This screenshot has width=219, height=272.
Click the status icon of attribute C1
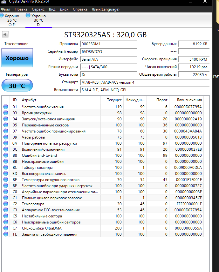(x=6, y=198)
